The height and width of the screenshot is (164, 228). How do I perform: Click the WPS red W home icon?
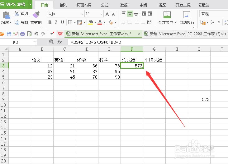tap(60, 34)
